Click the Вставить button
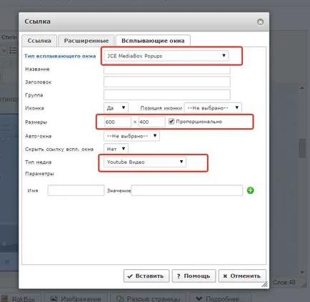The height and width of the screenshot is (302, 310). click(x=146, y=276)
